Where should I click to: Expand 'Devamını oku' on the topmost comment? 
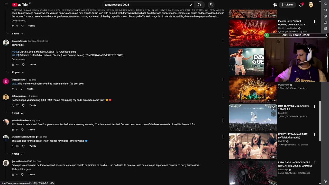point(19,21)
